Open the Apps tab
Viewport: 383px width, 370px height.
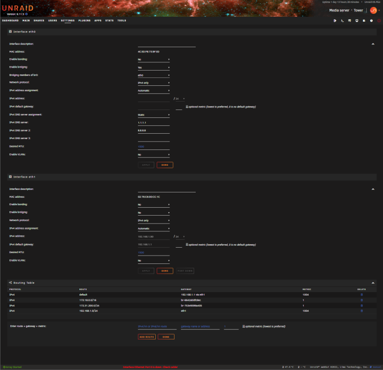tap(98, 21)
